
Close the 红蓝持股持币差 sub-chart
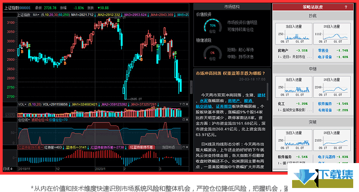click(x=187, y=147)
